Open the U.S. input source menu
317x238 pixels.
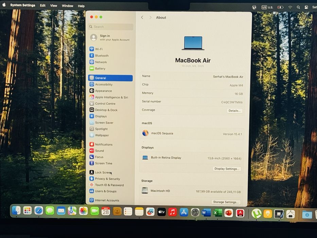coord(267,7)
